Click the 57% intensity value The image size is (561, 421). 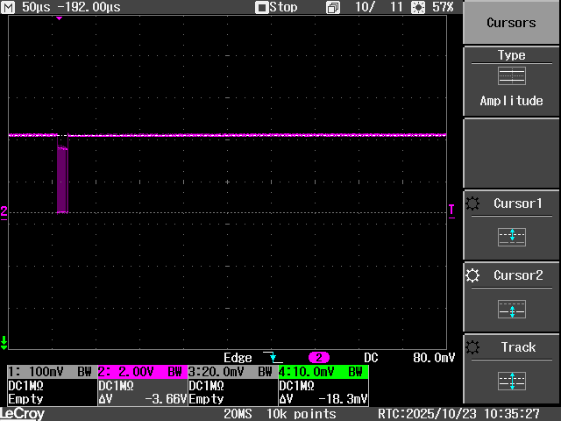coord(443,7)
